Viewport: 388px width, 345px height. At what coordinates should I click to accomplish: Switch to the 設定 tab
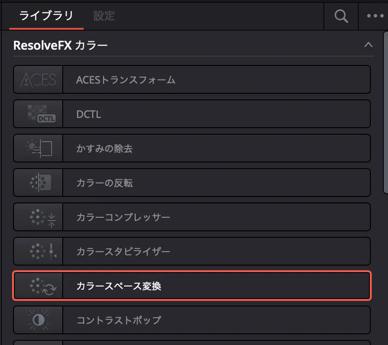pyautogui.click(x=104, y=16)
